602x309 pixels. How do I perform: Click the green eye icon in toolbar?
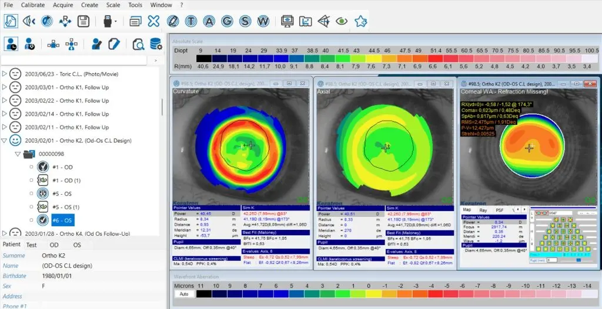342,21
